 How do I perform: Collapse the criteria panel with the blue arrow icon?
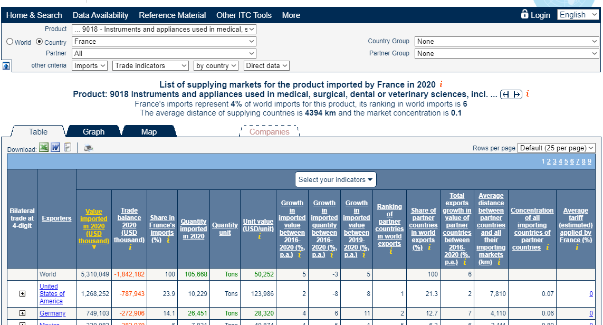(x=6, y=66)
